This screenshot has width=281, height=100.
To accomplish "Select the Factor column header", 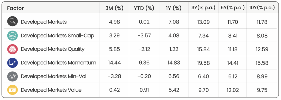I will coord(15,8).
